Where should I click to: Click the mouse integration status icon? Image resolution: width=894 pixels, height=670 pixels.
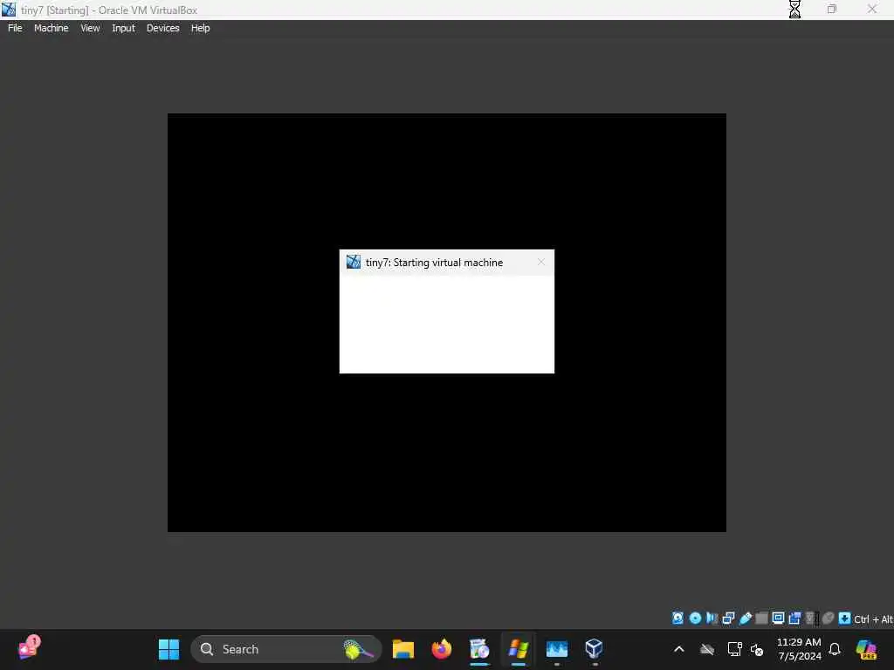tap(828, 619)
